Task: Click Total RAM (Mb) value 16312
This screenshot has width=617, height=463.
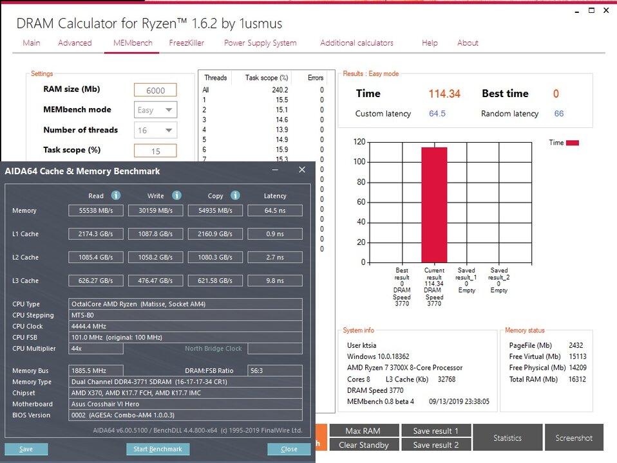Action: pyautogui.click(x=577, y=379)
